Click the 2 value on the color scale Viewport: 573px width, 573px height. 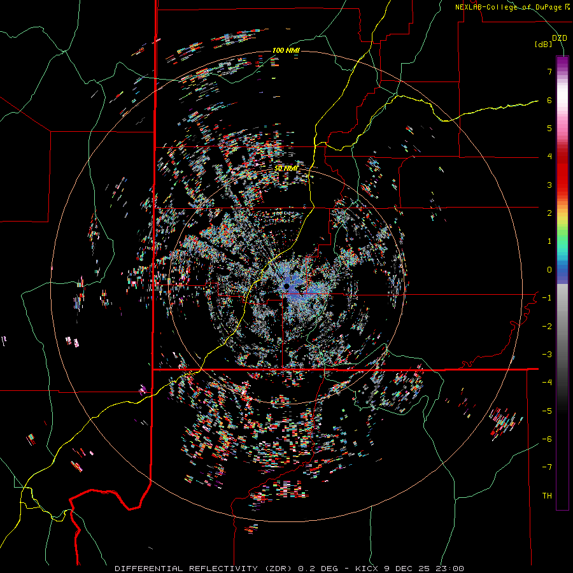point(549,213)
